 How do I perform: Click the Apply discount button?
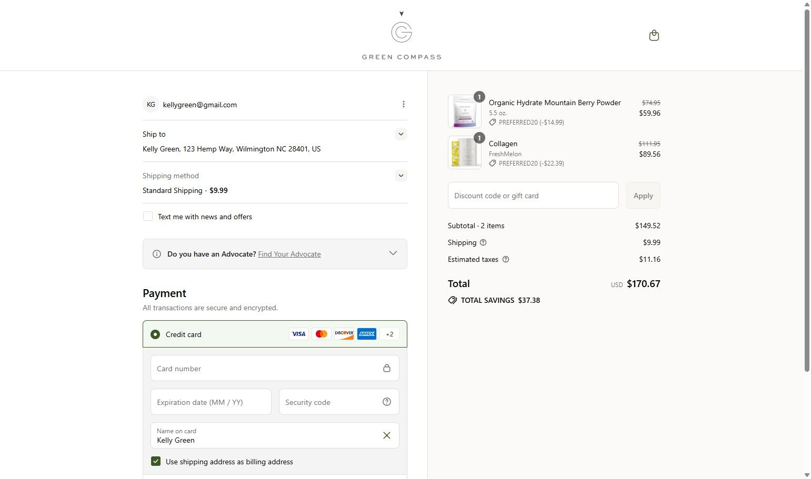643,196
